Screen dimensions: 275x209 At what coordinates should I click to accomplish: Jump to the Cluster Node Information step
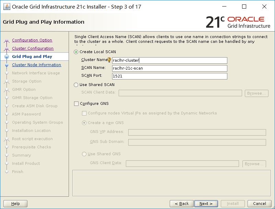(36, 65)
